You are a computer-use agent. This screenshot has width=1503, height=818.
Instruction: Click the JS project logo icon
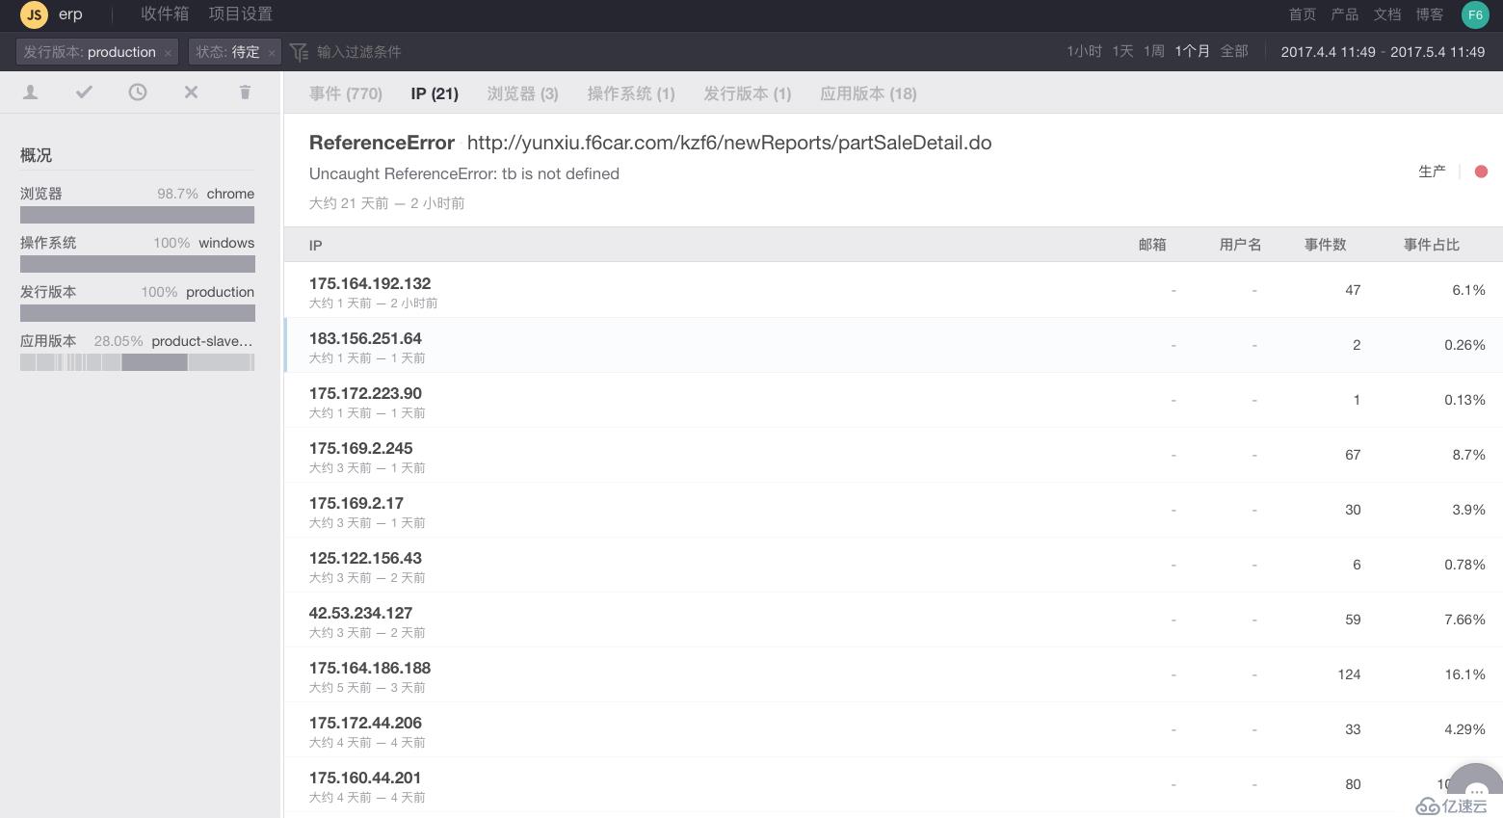[x=34, y=14]
